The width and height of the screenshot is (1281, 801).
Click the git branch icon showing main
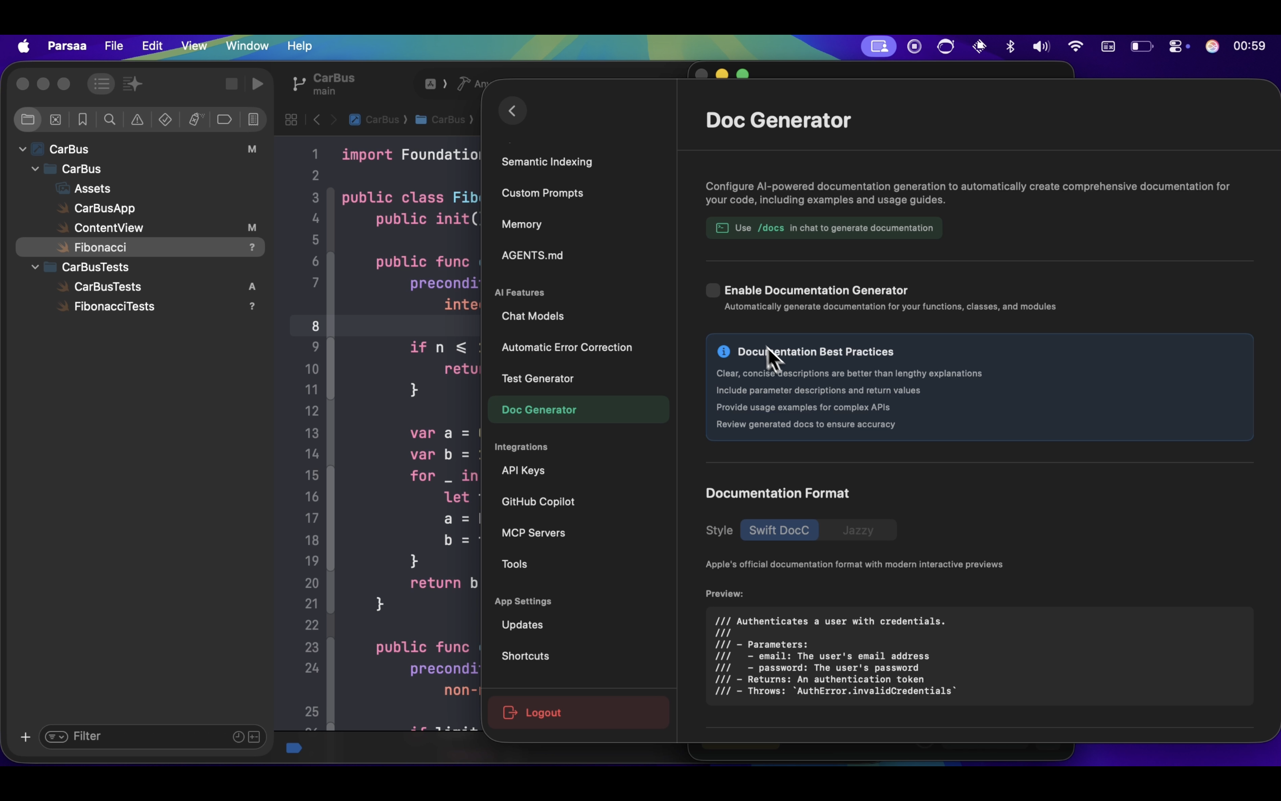(x=299, y=84)
